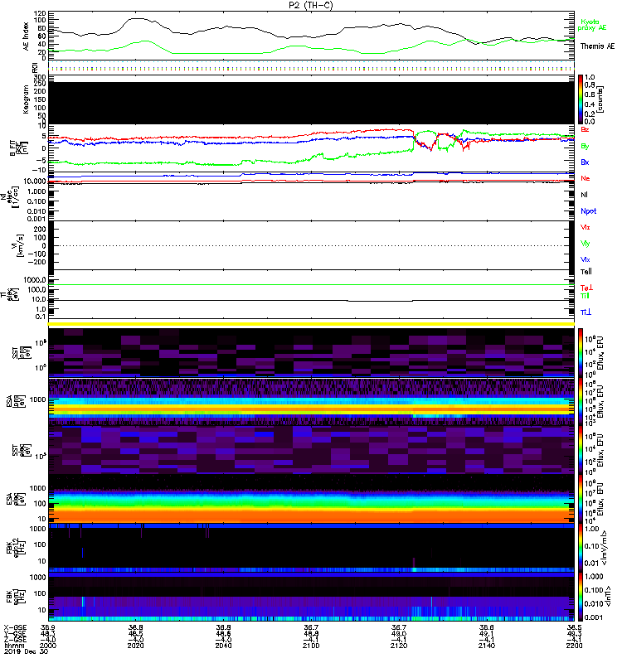The image size is (622, 663).
Task: Click the FBK scm nT colorbar
Action: 581,596
